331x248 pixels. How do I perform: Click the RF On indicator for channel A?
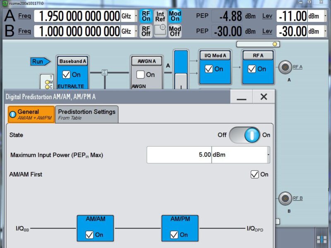click(146, 15)
